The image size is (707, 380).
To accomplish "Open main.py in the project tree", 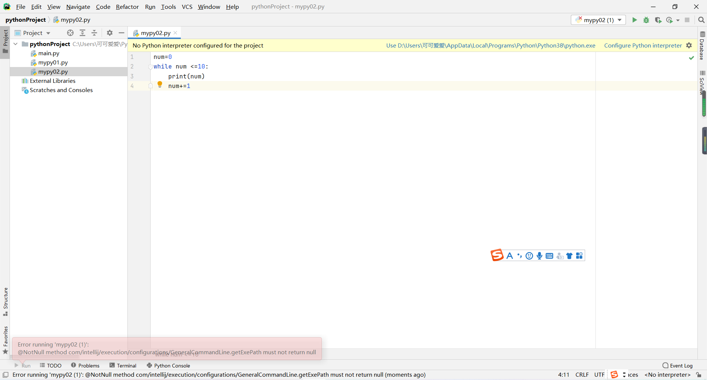I will coord(49,53).
